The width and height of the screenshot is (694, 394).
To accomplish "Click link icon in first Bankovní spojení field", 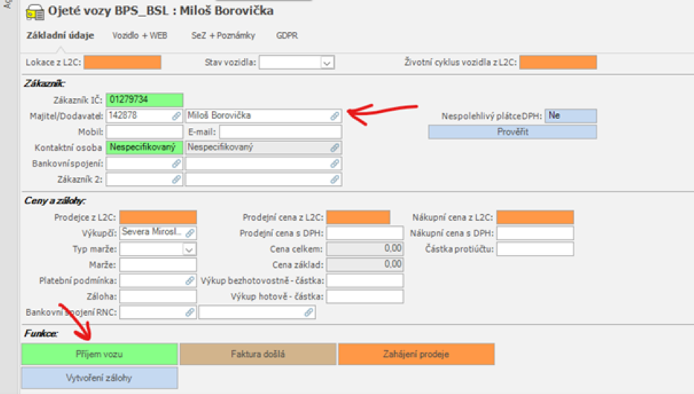I will pos(176,164).
